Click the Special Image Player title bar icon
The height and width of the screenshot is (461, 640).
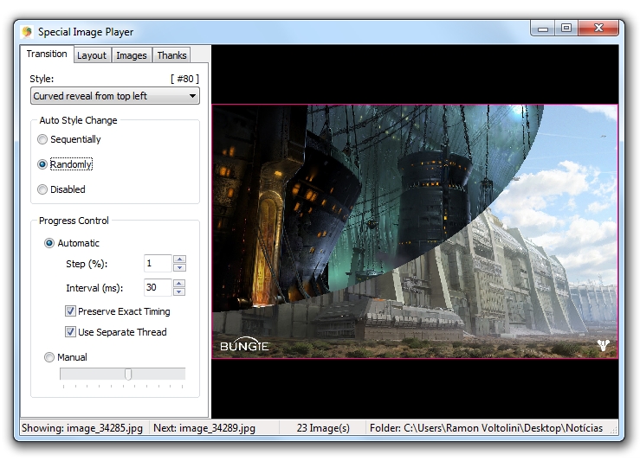tap(28, 32)
